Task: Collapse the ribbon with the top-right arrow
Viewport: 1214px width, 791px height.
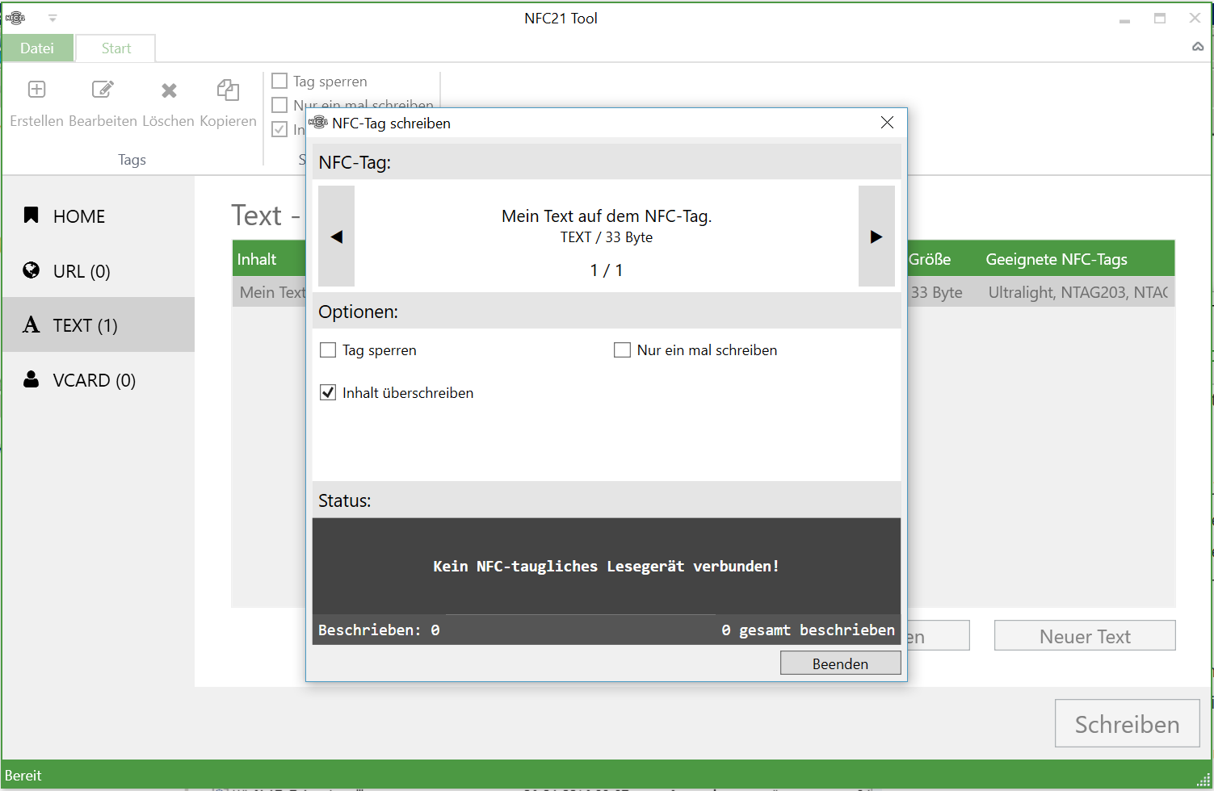Action: point(1198,47)
